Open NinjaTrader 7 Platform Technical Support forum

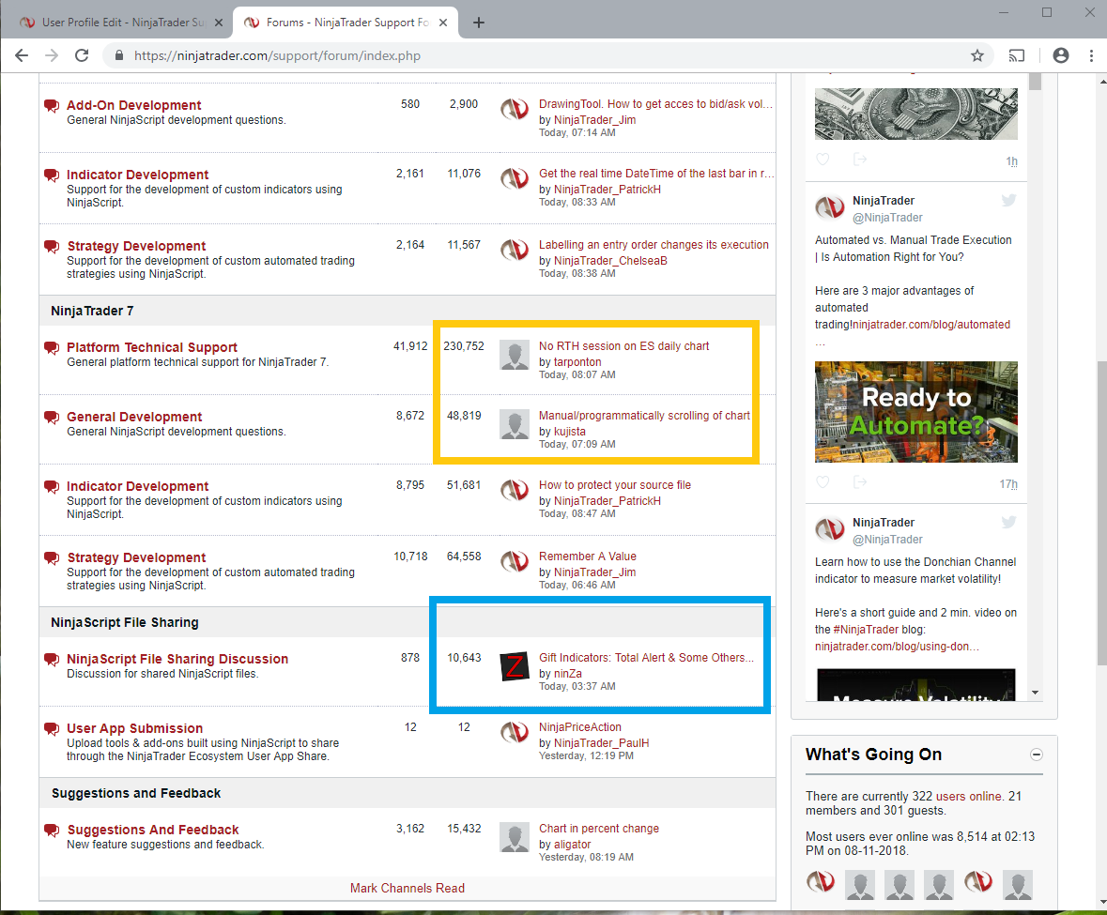click(x=152, y=347)
